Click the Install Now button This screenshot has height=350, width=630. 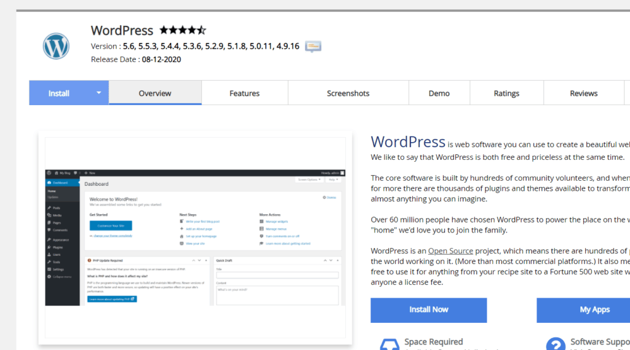(429, 310)
